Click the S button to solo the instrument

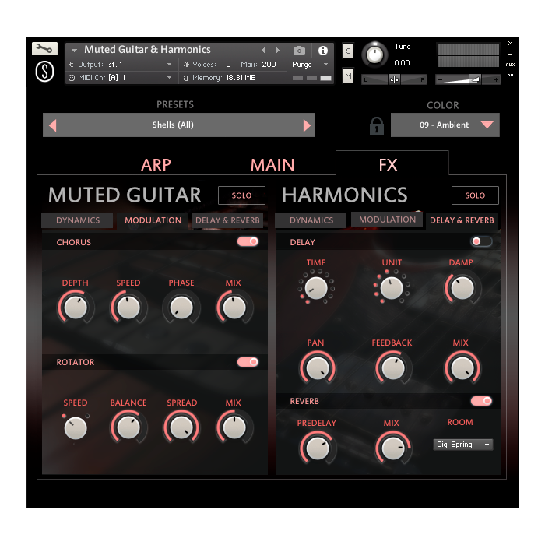click(x=348, y=51)
